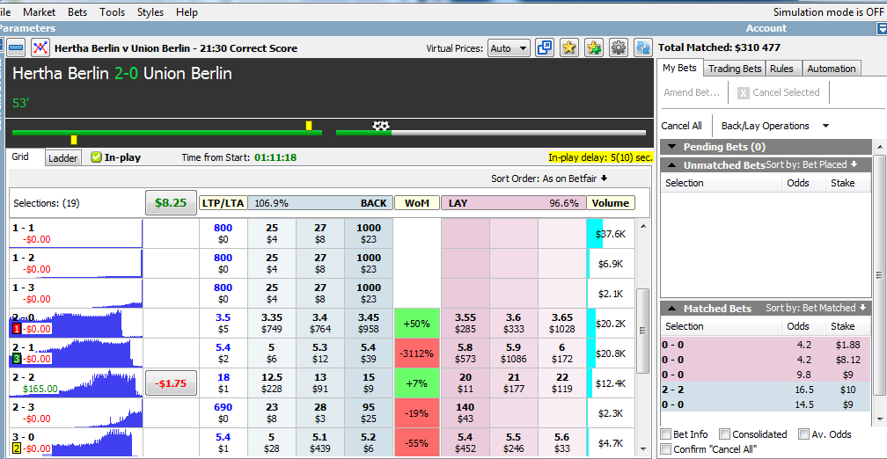Click the LTP/LTA column header

(223, 203)
